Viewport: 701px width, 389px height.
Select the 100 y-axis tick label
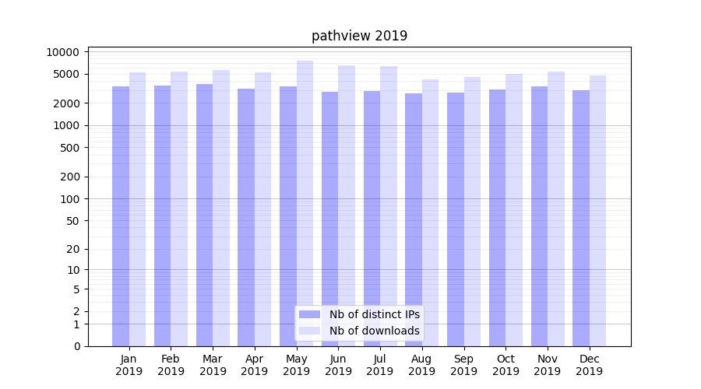[69, 198]
